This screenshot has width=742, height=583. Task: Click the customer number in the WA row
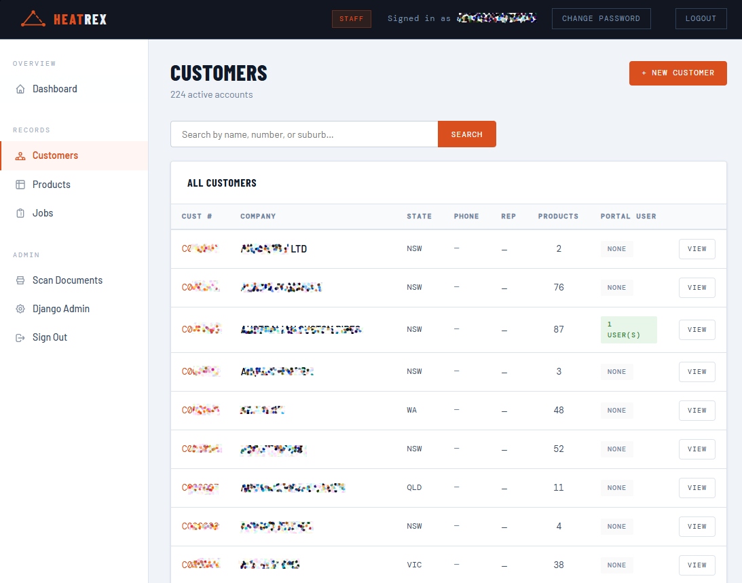pos(201,411)
